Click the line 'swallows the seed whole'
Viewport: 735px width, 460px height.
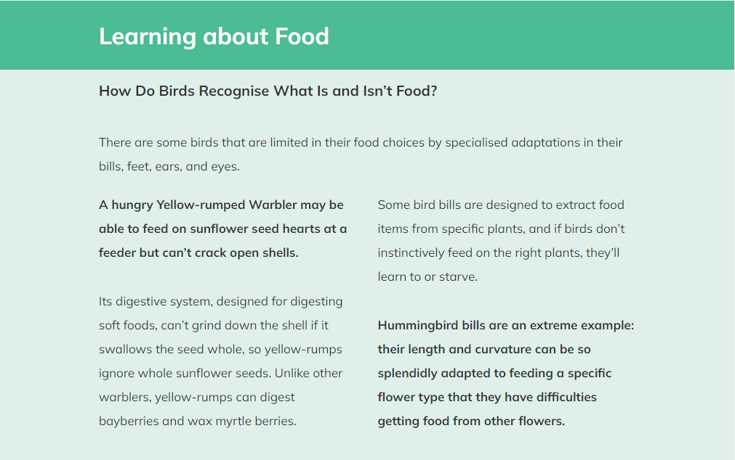220,350
